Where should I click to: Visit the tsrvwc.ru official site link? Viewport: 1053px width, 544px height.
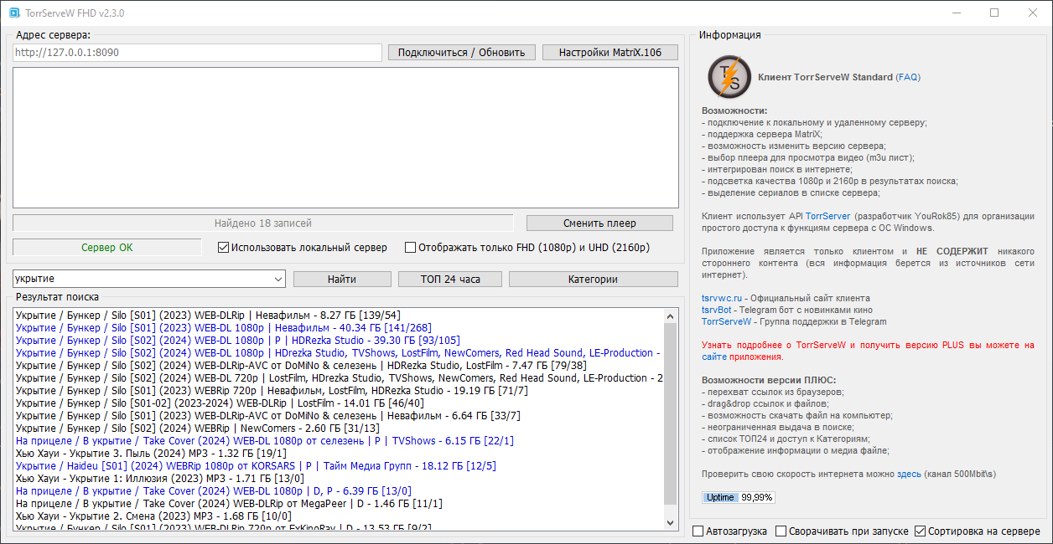pyautogui.click(x=722, y=298)
